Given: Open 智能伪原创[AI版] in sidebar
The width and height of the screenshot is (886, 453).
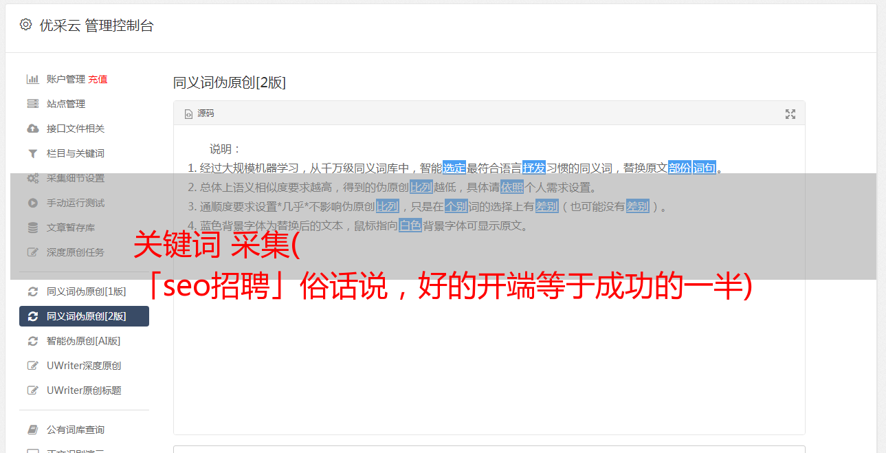Looking at the screenshot, I should point(84,341).
